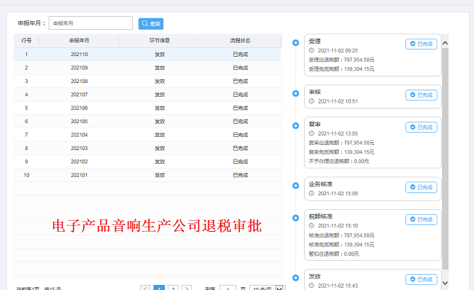
Task: Click the scrollbar down arrow on timeline panel
Action: (445, 283)
